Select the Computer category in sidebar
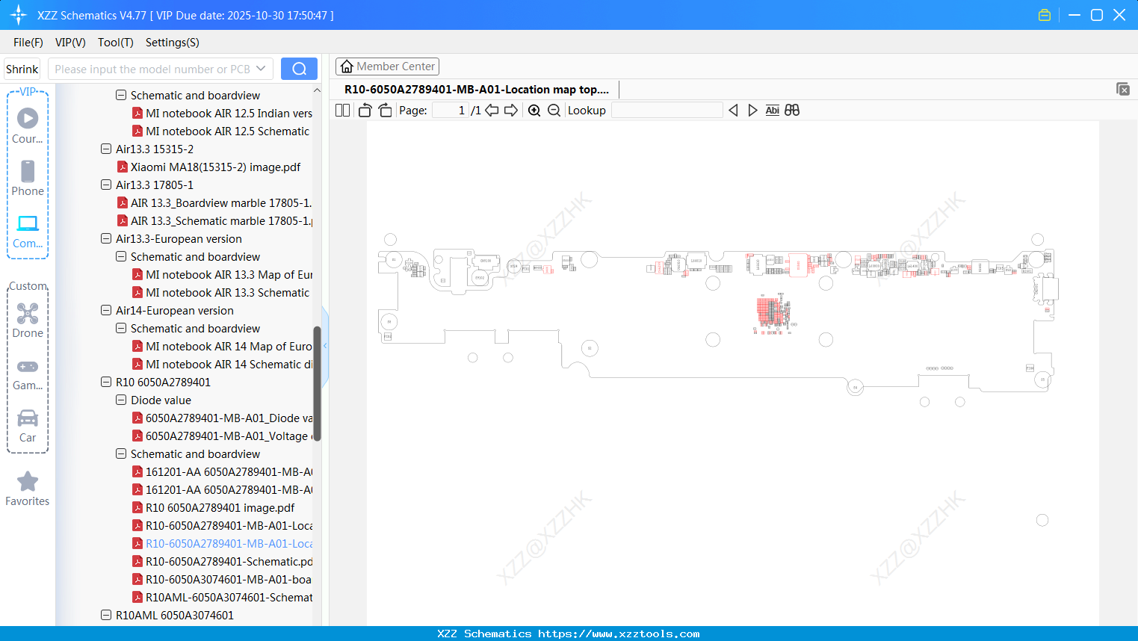This screenshot has width=1138, height=641. (x=28, y=231)
